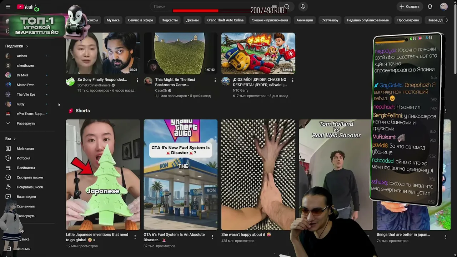This screenshot has height=257, width=457.
Task: Select the Grand Theft Auto Online chip
Action: [x=225, y=20]
